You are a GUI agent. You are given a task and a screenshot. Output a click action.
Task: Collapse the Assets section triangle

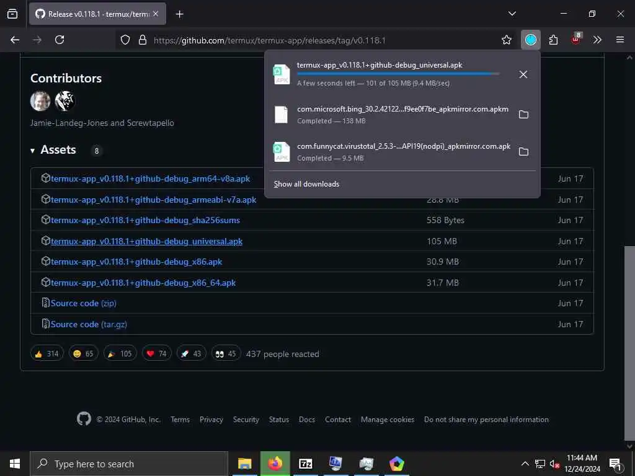[32, 151]
